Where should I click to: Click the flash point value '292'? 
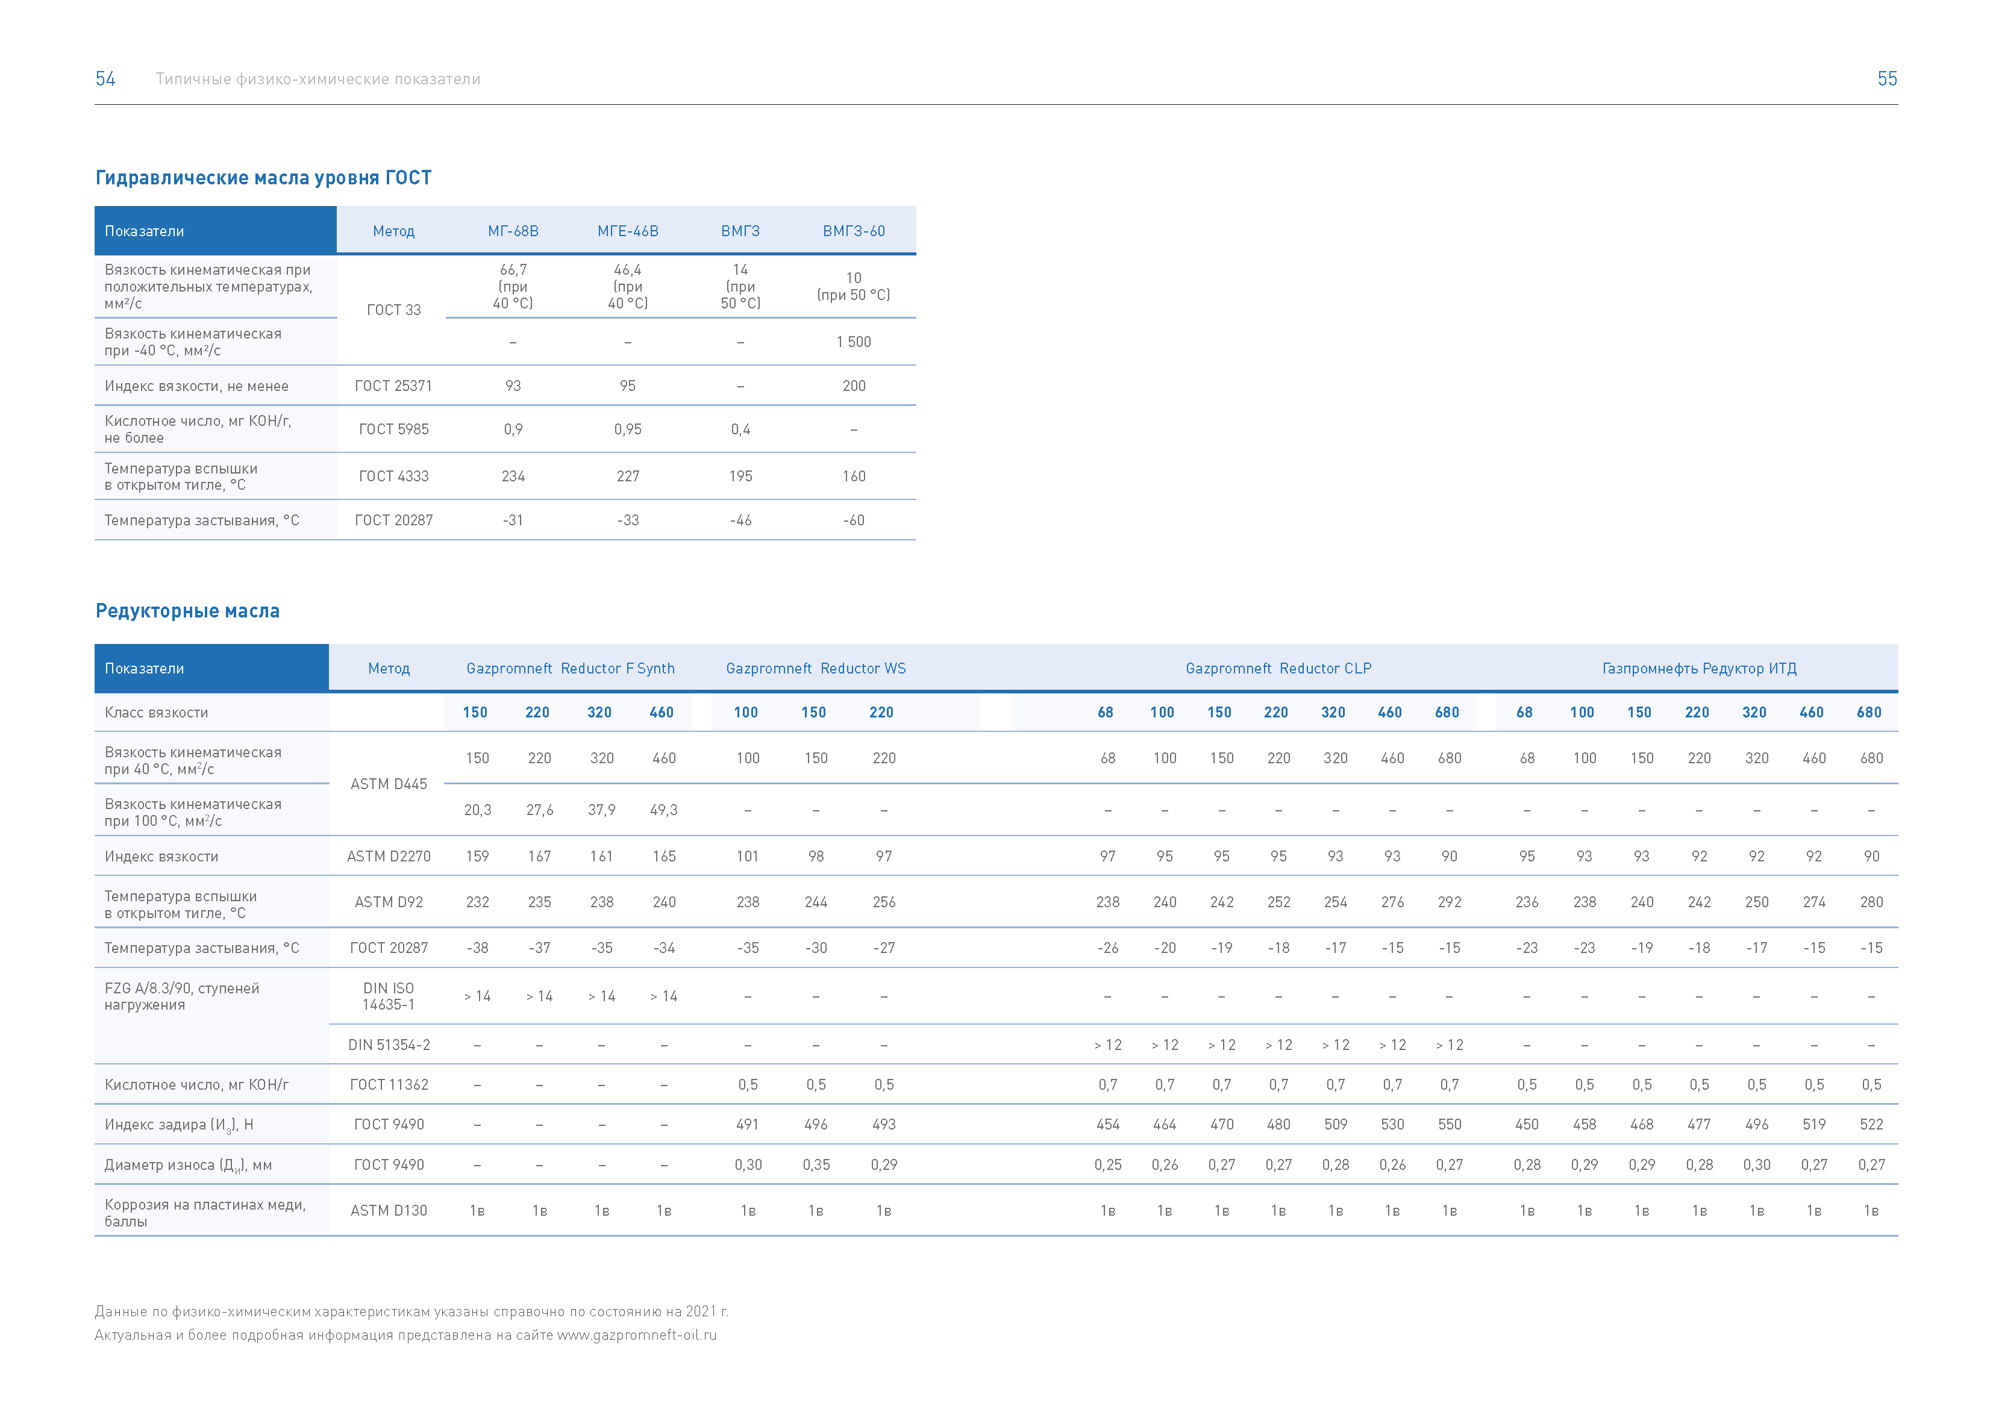[x=1450, y=903]
